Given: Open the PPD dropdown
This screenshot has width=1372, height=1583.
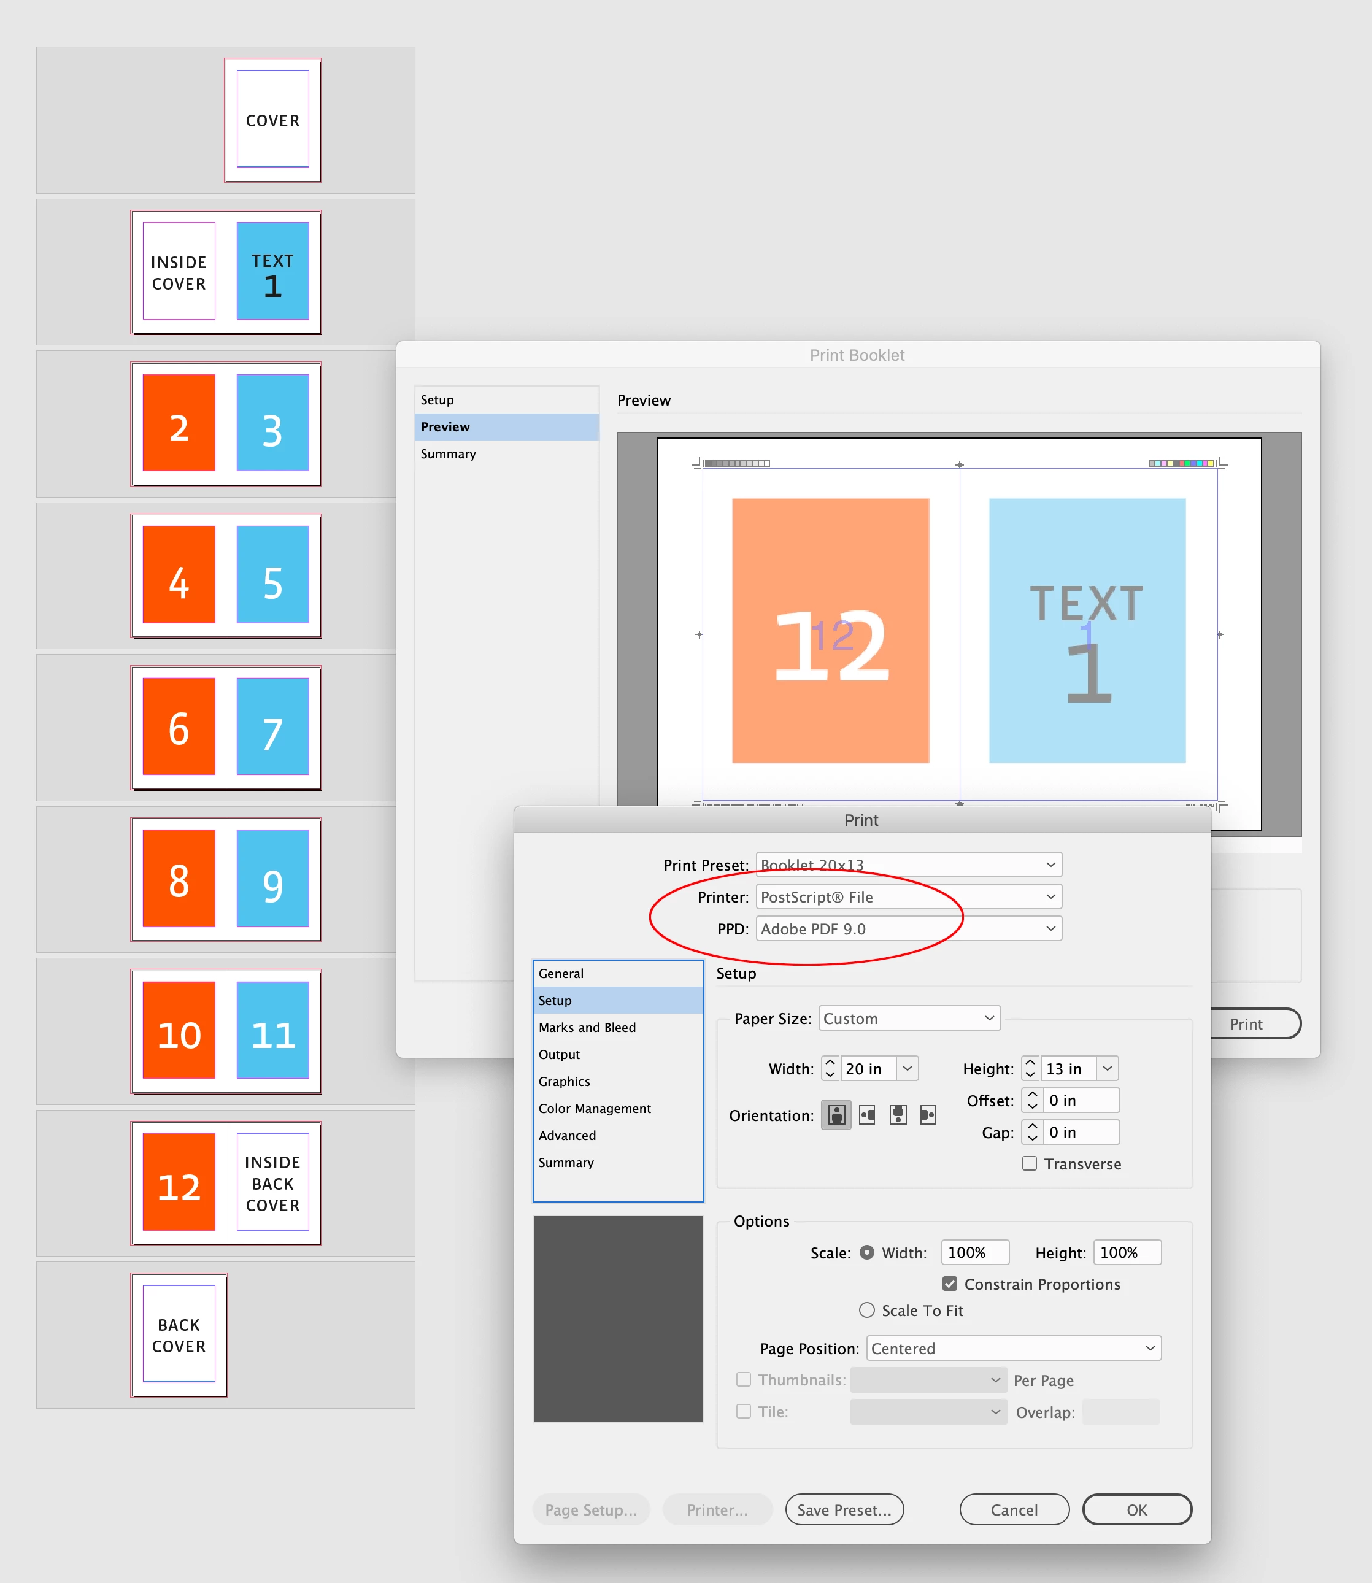Looking at the screenshot, I should (x=908, y=928).
